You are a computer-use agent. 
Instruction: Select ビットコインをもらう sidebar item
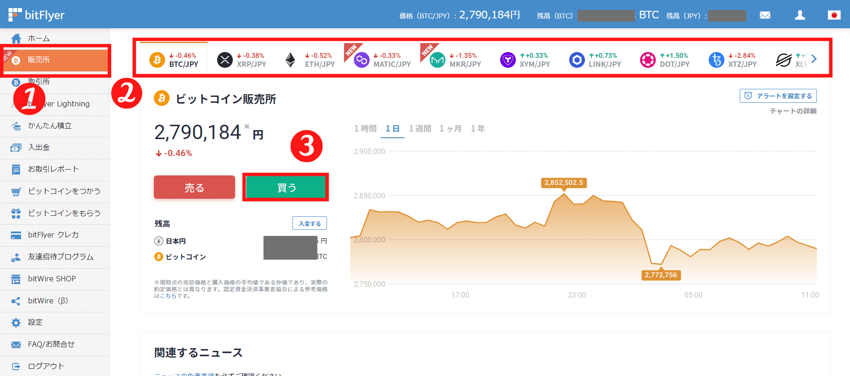(54, 214)
